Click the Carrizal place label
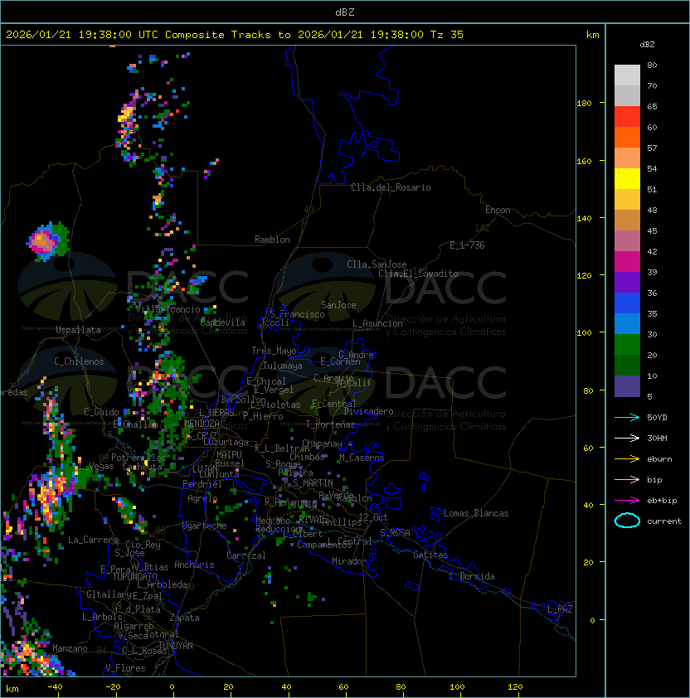The image size is (690, 698). point(246,555)
